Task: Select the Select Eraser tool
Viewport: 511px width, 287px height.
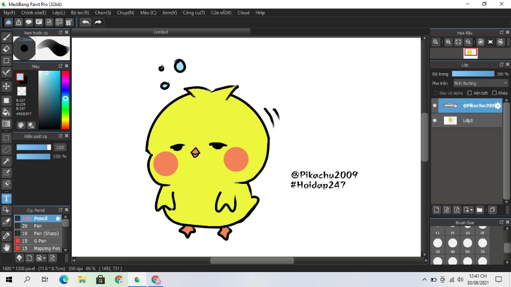Action: (x=6, y=184)
